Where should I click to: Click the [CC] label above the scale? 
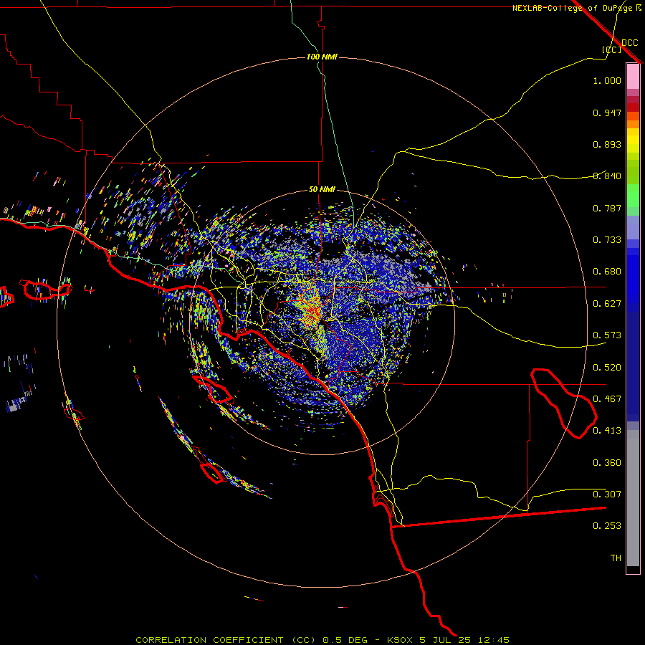click(x=612, y=49)
